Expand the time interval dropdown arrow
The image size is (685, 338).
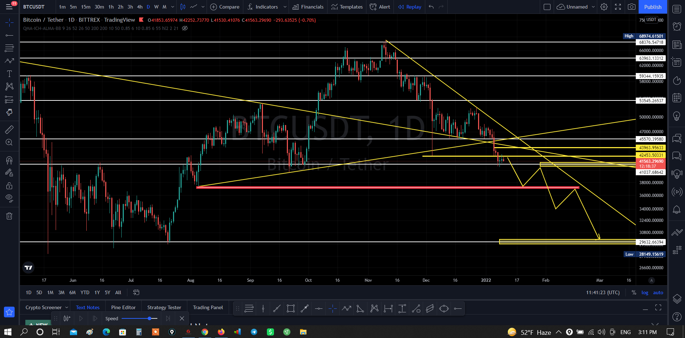(173, 7)
